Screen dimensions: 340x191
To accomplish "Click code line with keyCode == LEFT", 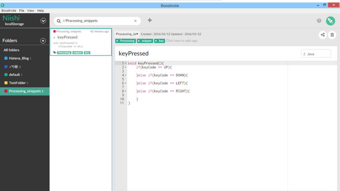I will tap(162, 83).
